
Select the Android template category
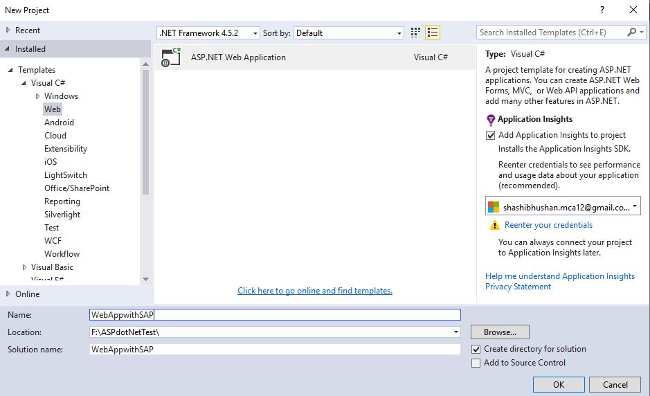(60, 123)
